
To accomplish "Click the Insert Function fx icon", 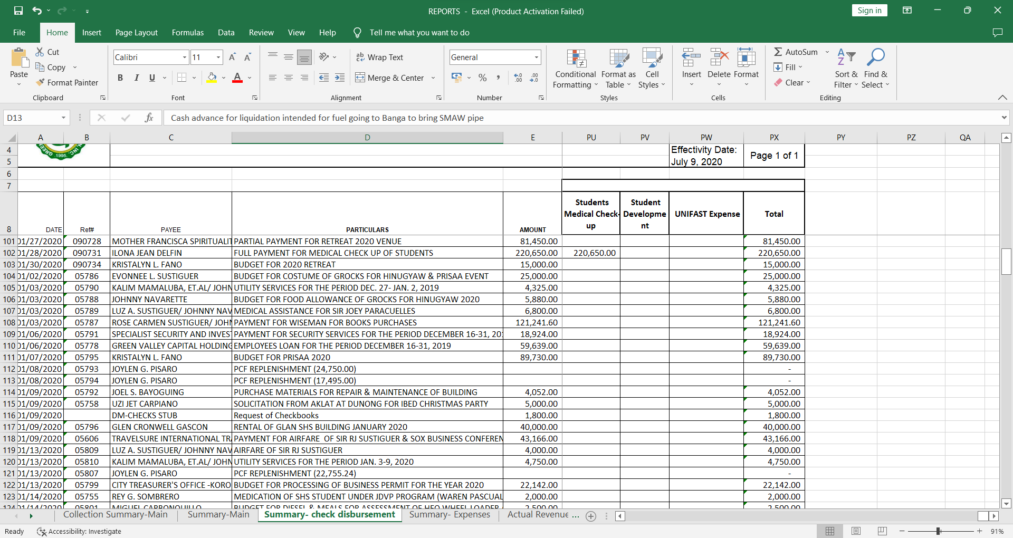I will click(149, 118).
